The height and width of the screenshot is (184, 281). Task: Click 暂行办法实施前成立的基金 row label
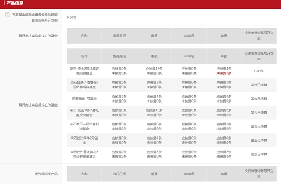point(38,36)
